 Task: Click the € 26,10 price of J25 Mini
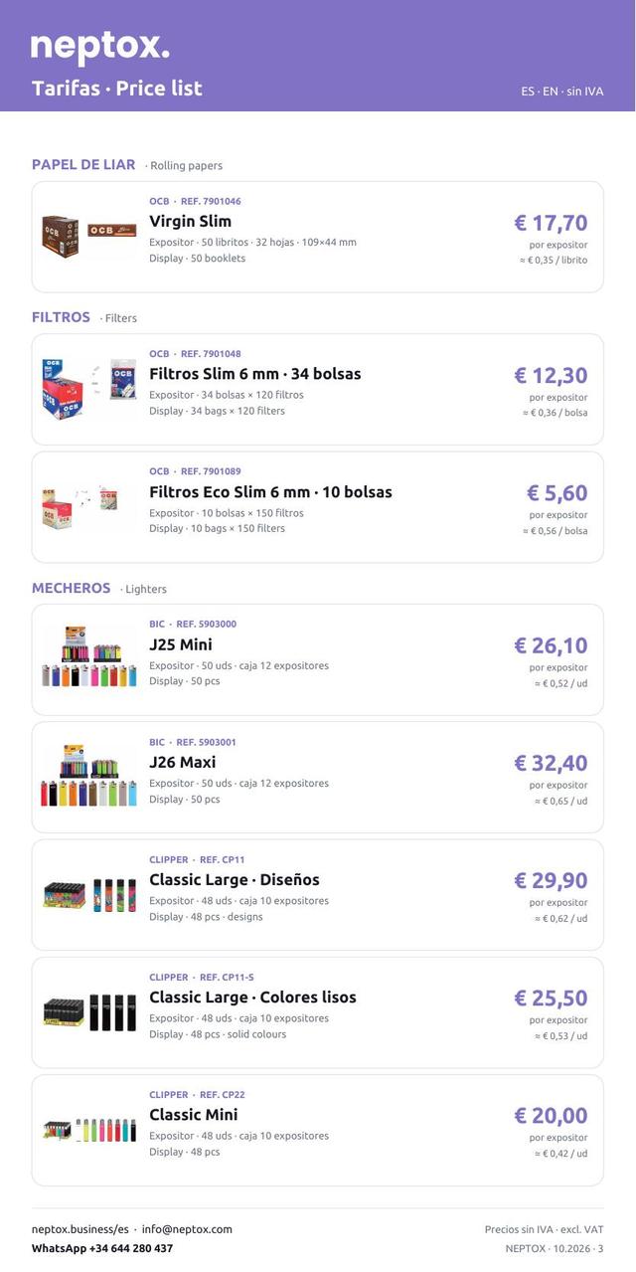[x=551, y=645]
